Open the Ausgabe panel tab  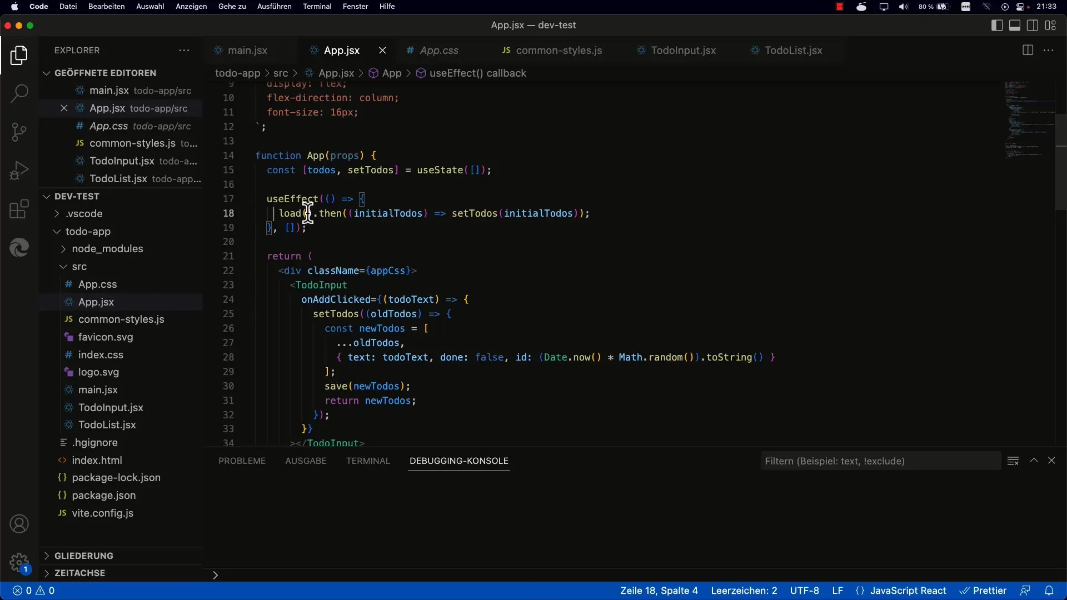point(306,461)
